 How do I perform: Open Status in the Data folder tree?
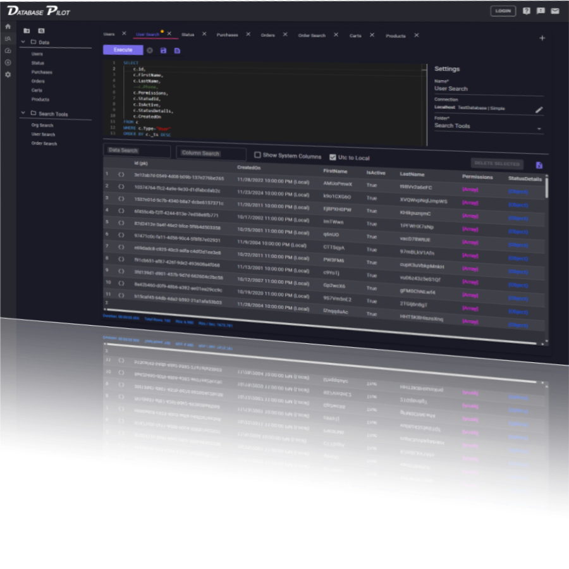point(38,63)
